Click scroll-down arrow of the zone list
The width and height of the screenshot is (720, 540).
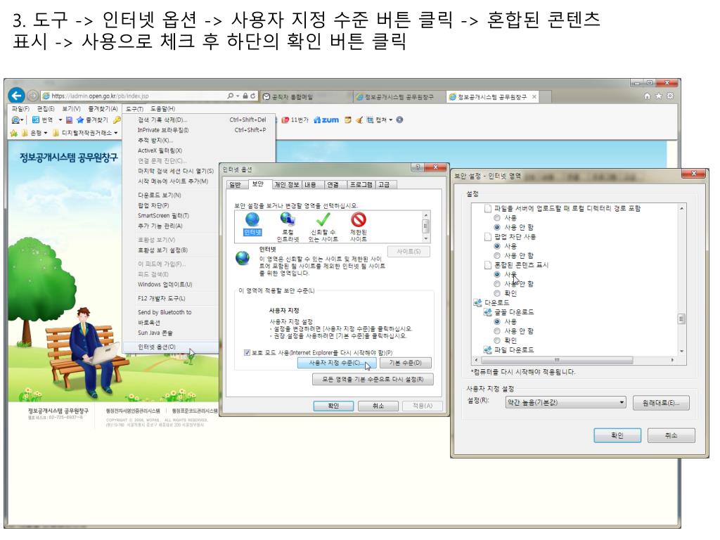[425, 239]
